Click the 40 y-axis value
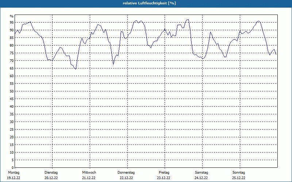292x182 pixels. [12, 107]
